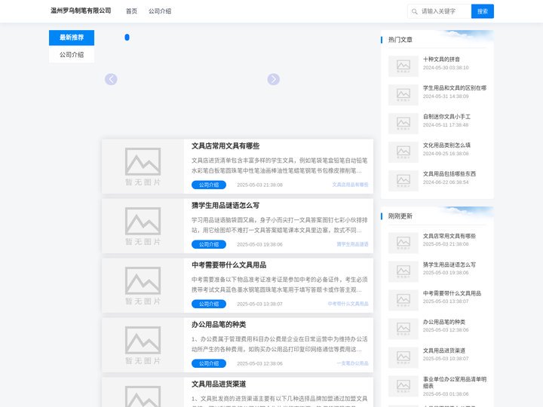This screenshot has height=407, width=543.
Task: Click 公司介绍 tag on 中考需要带什么文具用品 card
Action: [209, 304]
